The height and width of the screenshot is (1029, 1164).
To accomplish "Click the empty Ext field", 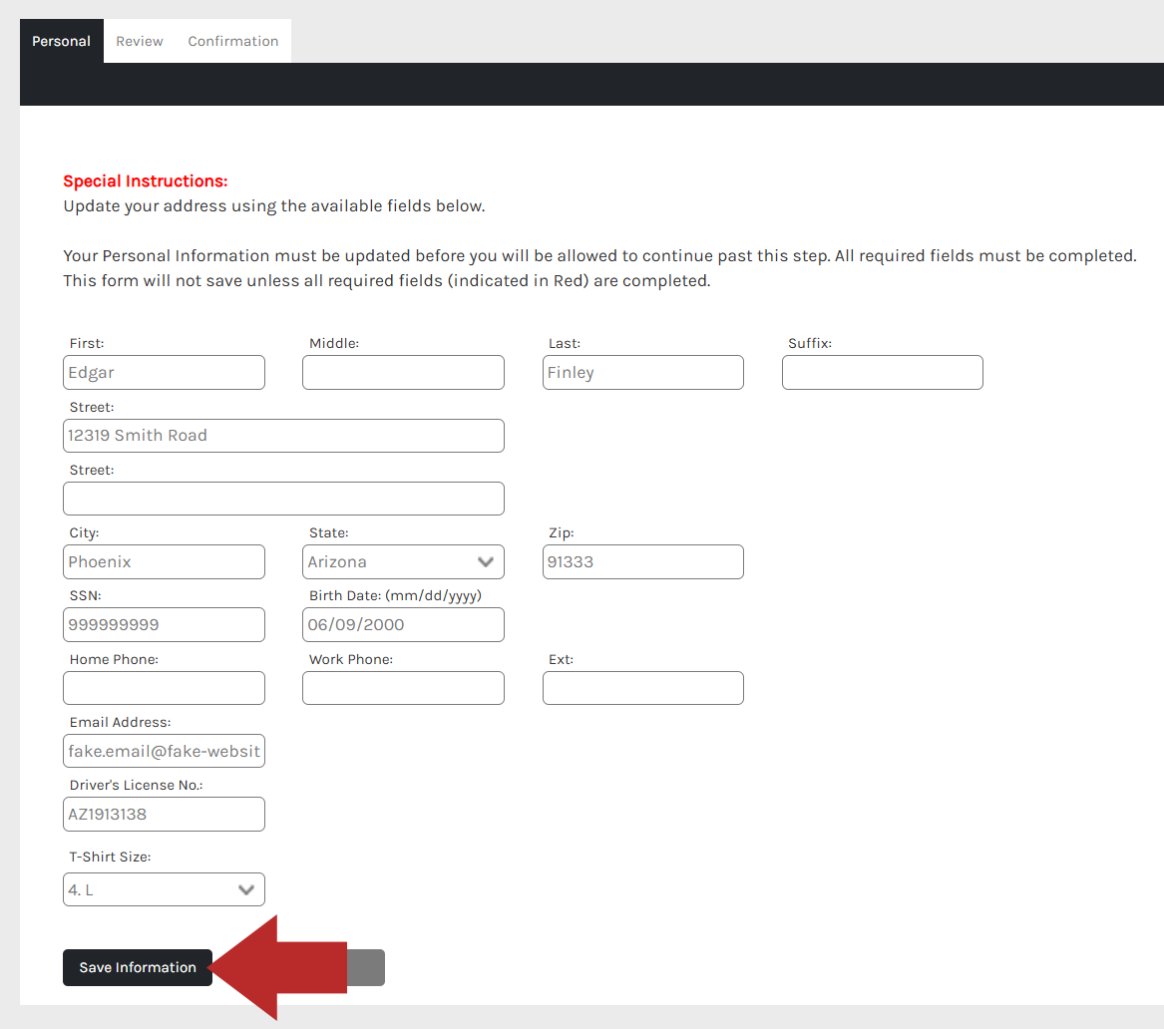I will pos(643,688).
